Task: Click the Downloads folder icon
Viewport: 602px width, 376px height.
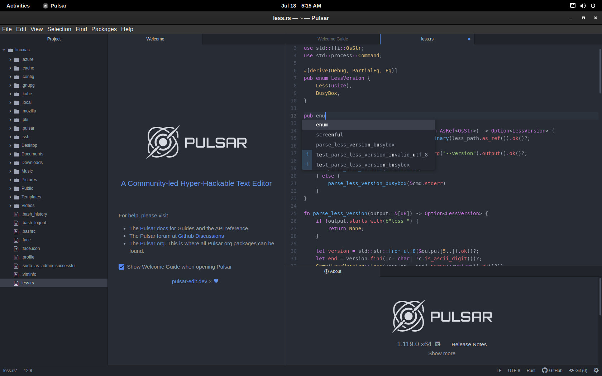Action: [16, 163]
